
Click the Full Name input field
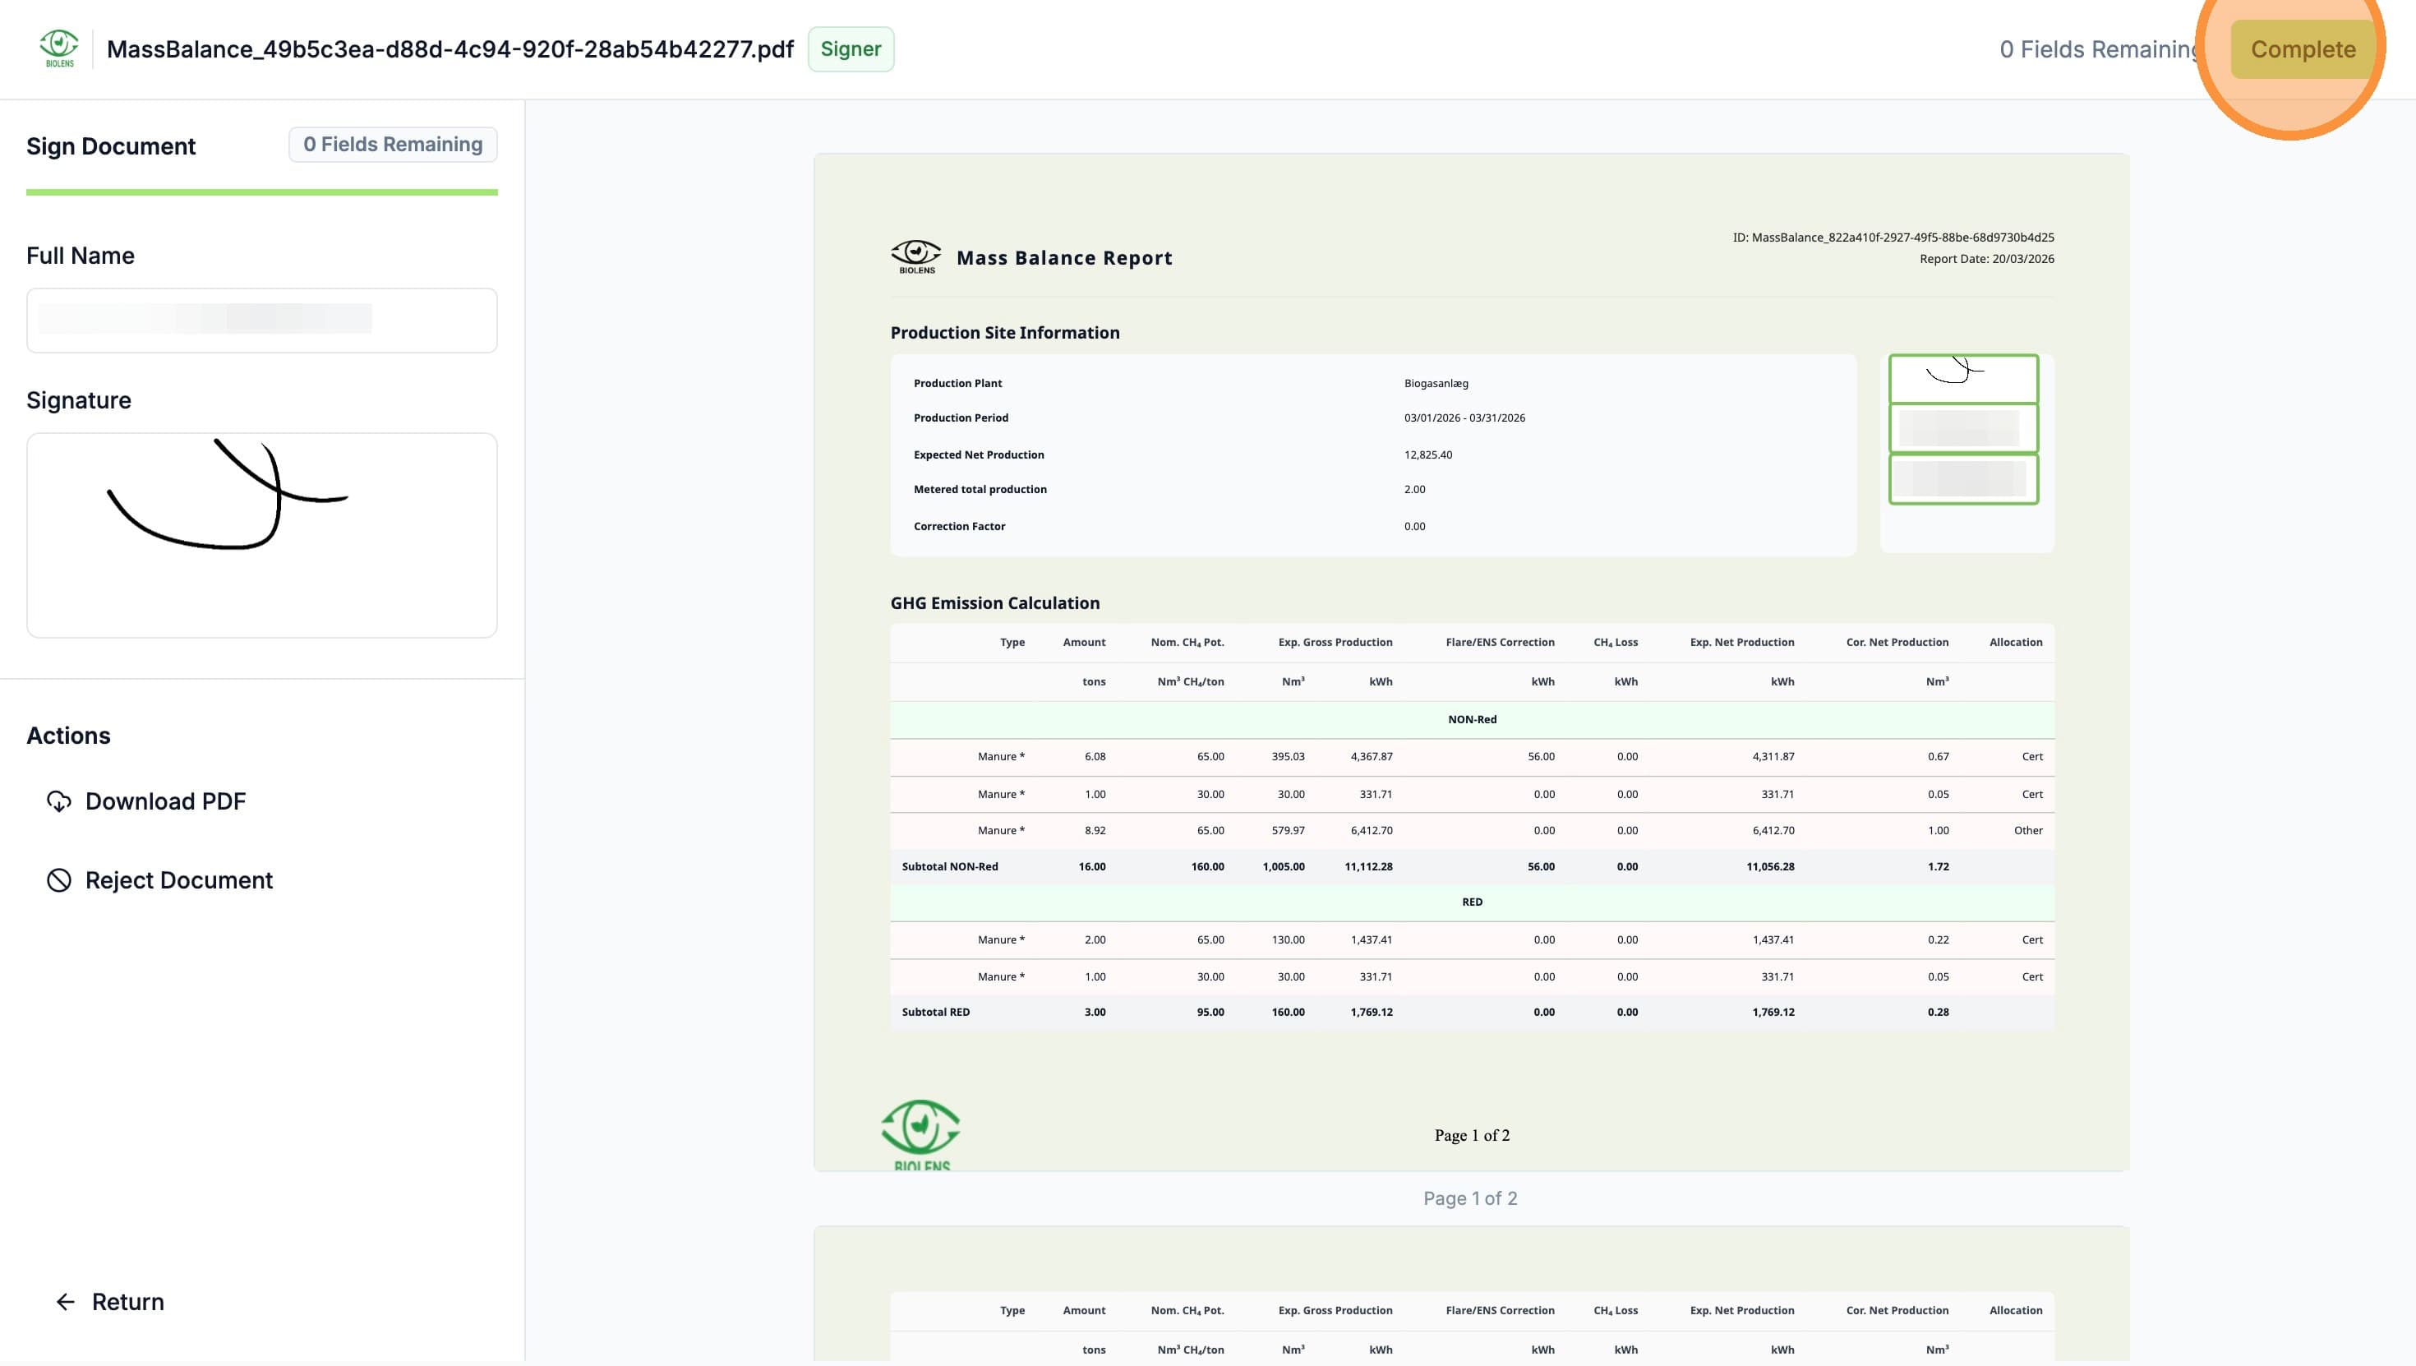pos(261,321)
